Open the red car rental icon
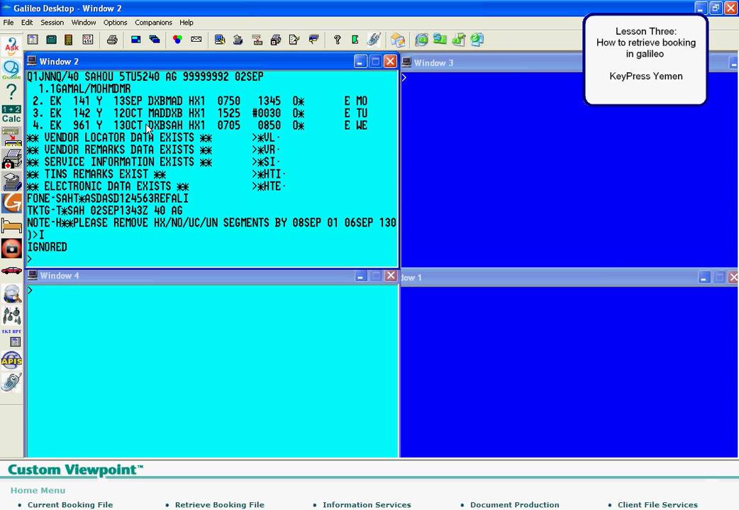 pyautogui.click(x=12, y=271)
